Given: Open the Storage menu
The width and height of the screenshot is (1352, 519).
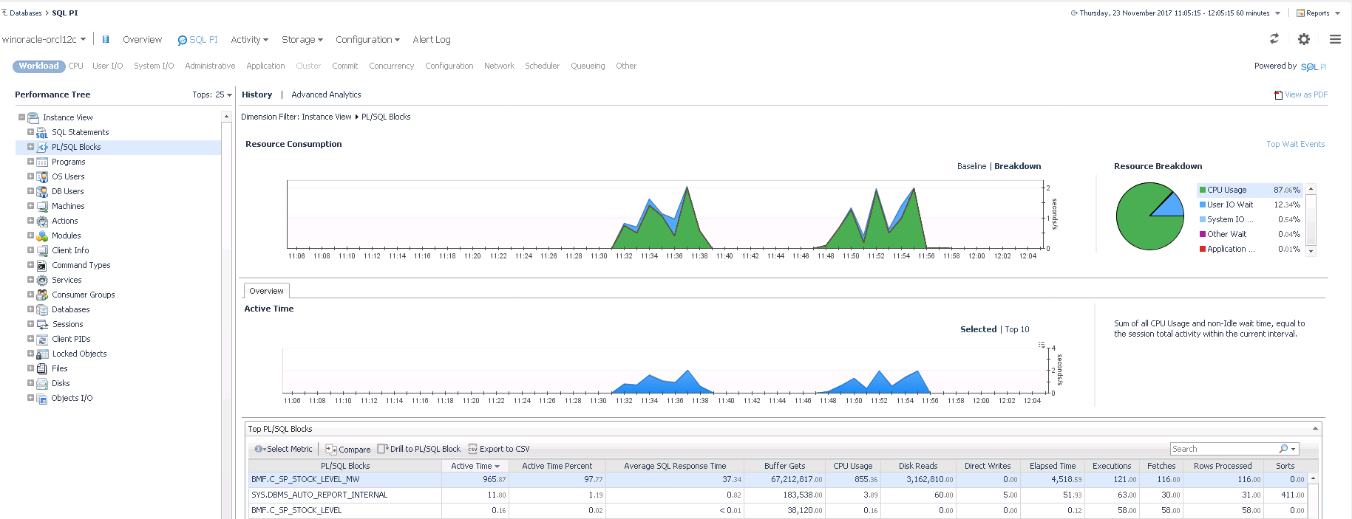Looking at the screenshot, I should [x=302, y=40].
